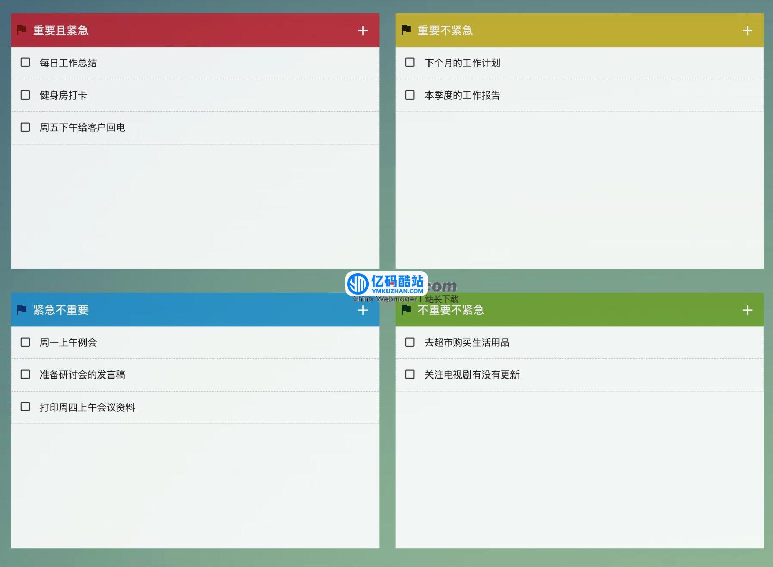Select the 不重要不紧急 header title
773x567 pixels.
[451, 310]
